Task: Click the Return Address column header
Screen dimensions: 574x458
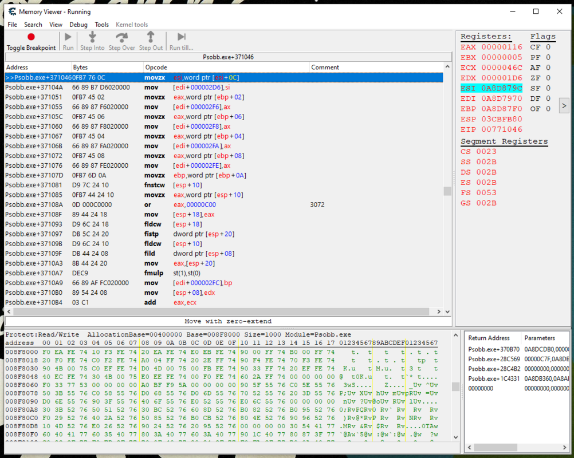Action: [x=492, y=338]
